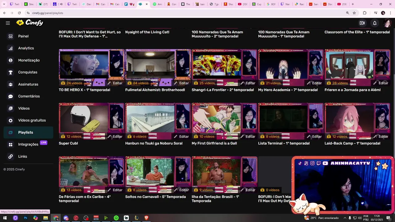
Task: Open the hamburger menu beside the Cinefy logo
Action: click(x=8, y=23)
